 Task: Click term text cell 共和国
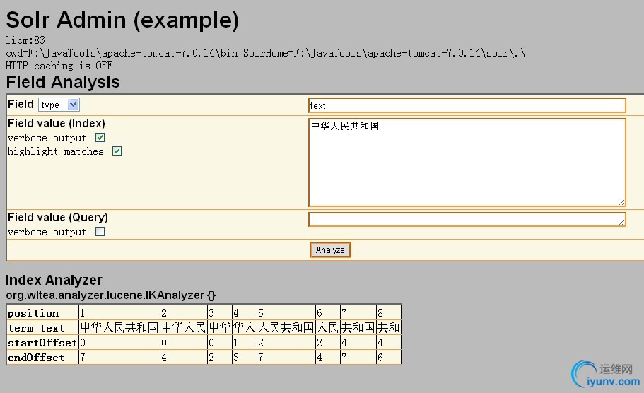click(x=358, y=327)
